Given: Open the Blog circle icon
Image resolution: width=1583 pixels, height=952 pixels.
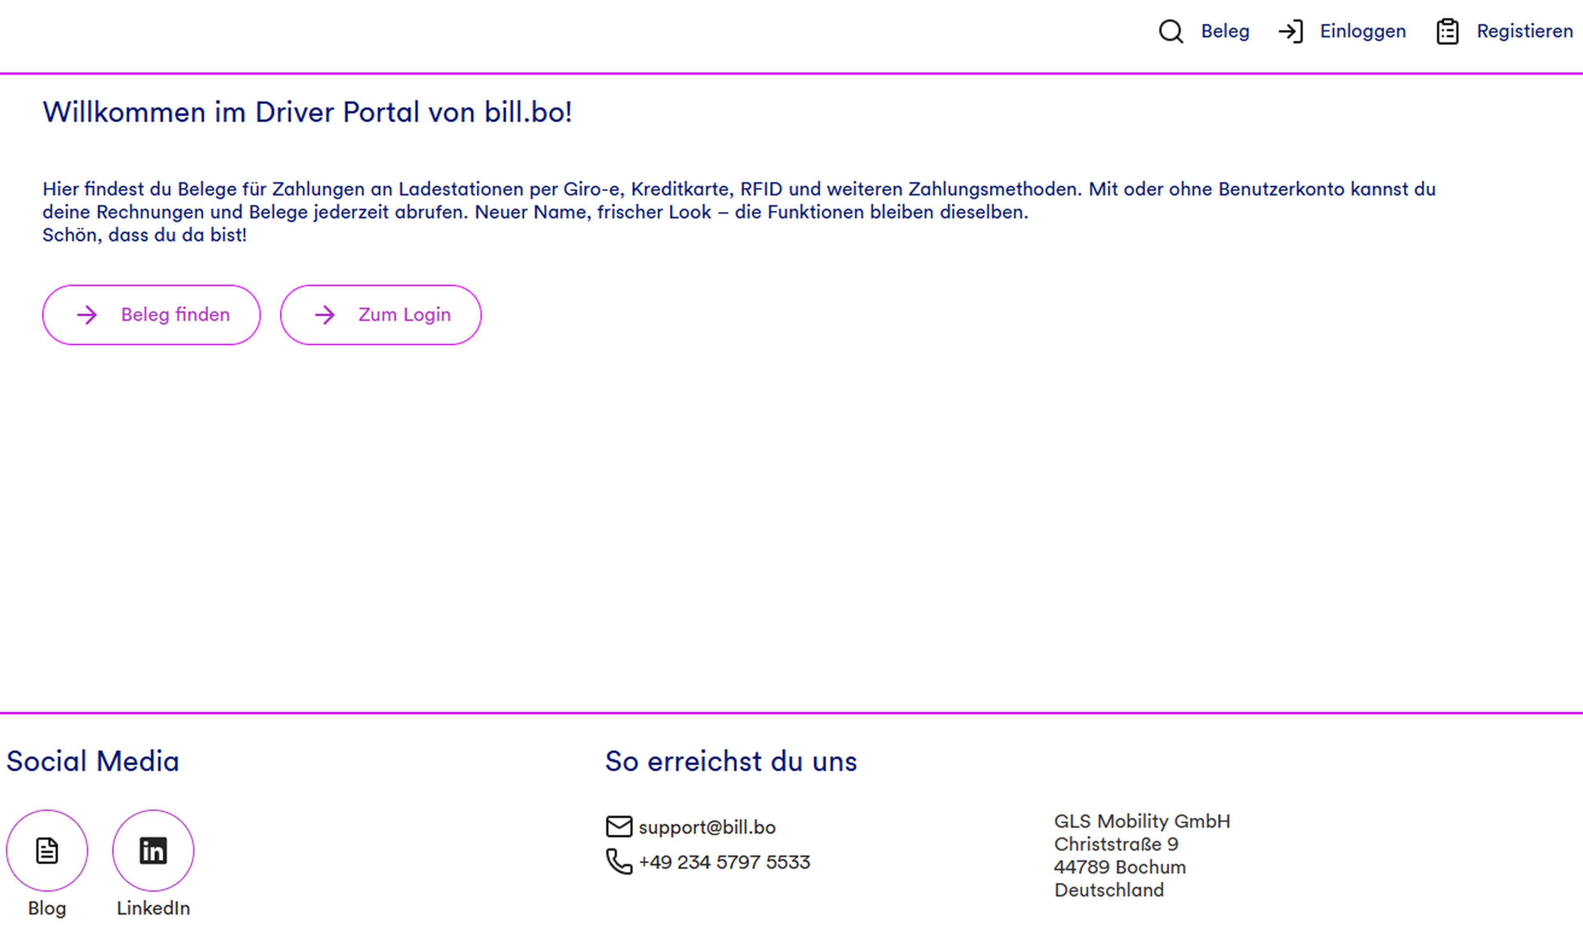Looking at the screenshot, I should coord(47,851).
